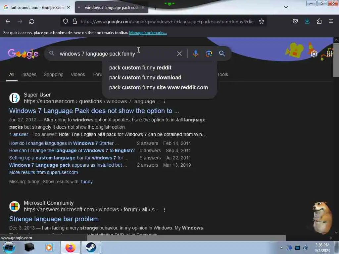Submit search with magnifier icon on the right

[222, 54]
